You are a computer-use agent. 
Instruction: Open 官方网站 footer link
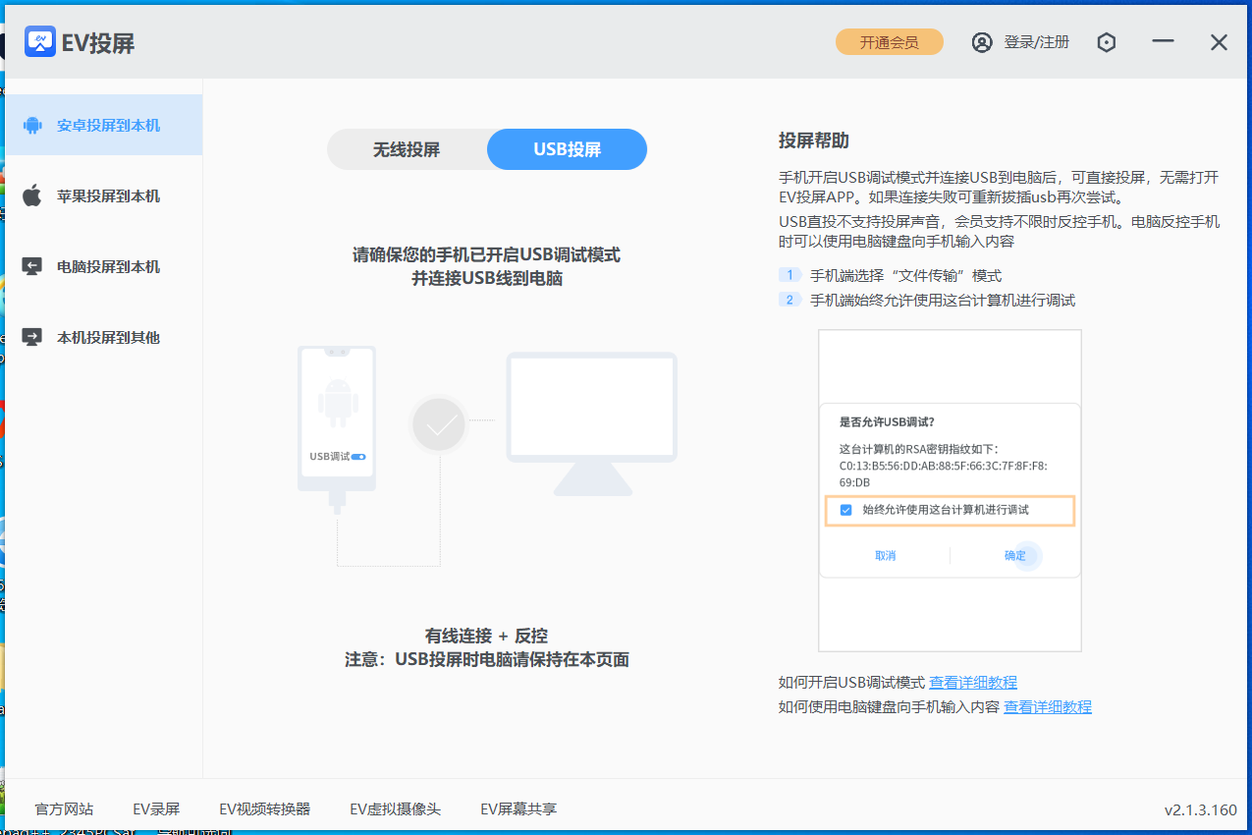[x=64, y=809]
